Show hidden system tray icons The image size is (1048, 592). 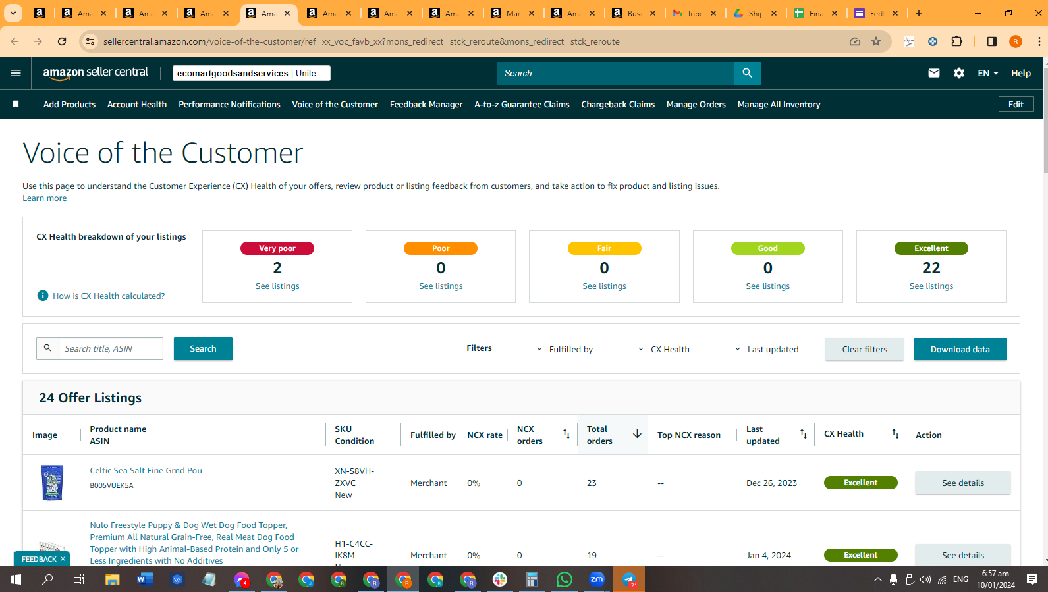pos(877,579)
